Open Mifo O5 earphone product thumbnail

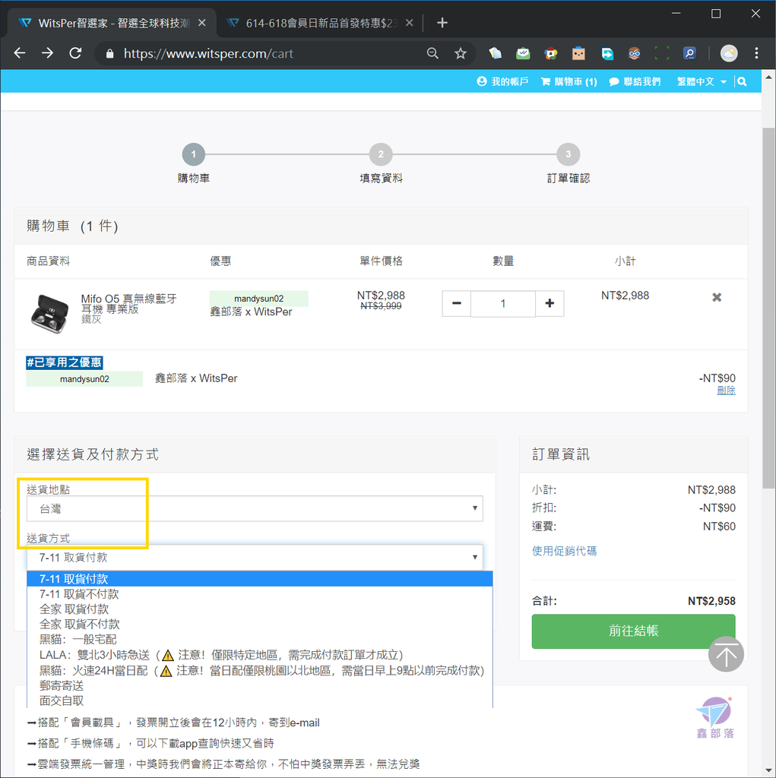[x=49, y=312]
